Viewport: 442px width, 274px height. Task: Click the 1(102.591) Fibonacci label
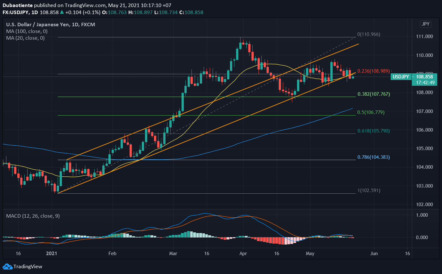369,190
